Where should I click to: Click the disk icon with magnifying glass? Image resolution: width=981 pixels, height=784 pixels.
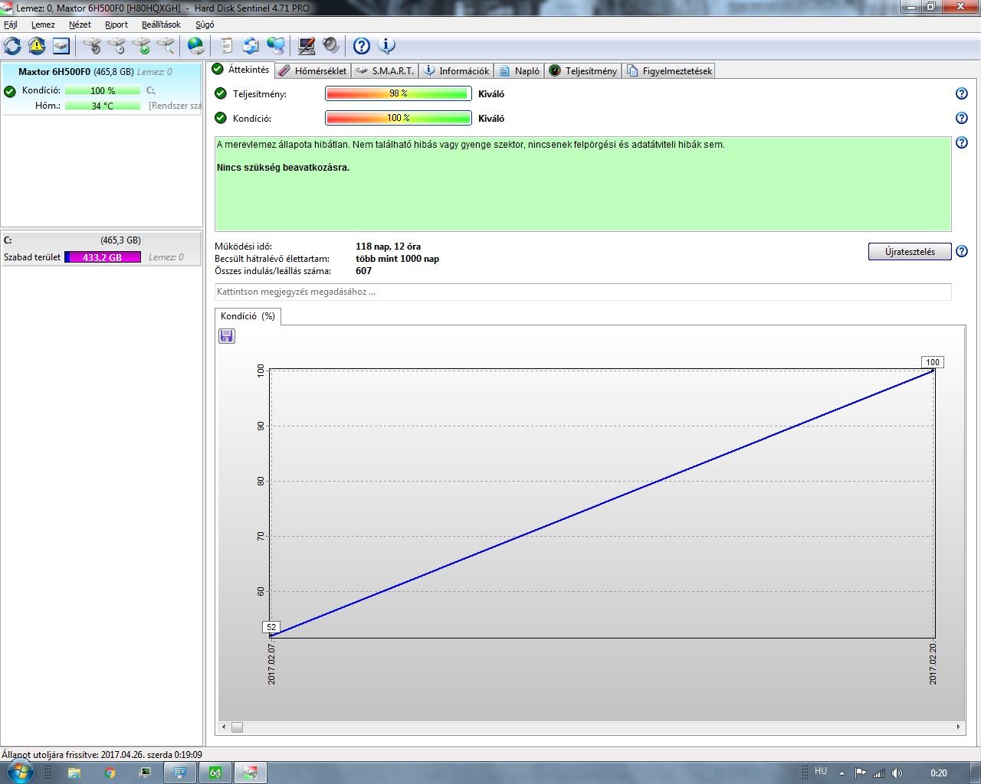click(x=166, y=46)
